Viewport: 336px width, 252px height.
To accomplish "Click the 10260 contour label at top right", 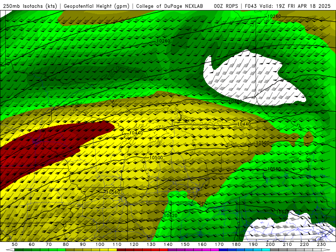I will [x=274, y=16].
